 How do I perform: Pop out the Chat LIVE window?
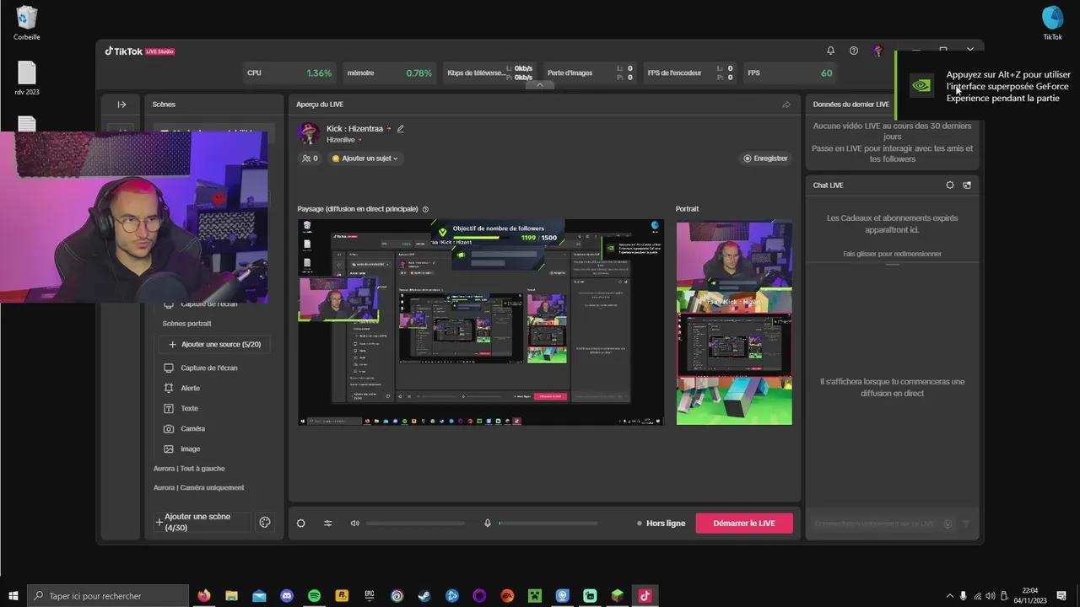(967, 185)
